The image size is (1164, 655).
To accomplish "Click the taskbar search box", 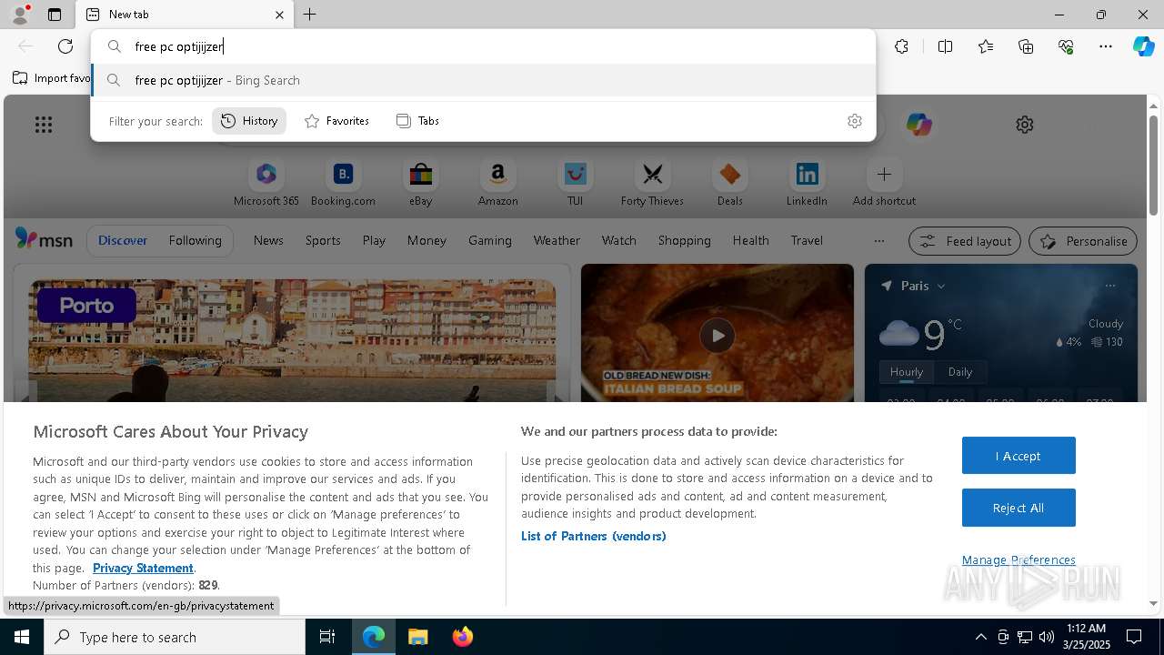I will [x=175, y=637].
